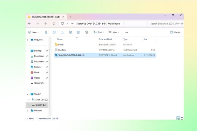Click the Share icon in toolbar
Image resolution: width=197 pixels, height=131 pixels.
pyautogui.click(x=79, y=32)
